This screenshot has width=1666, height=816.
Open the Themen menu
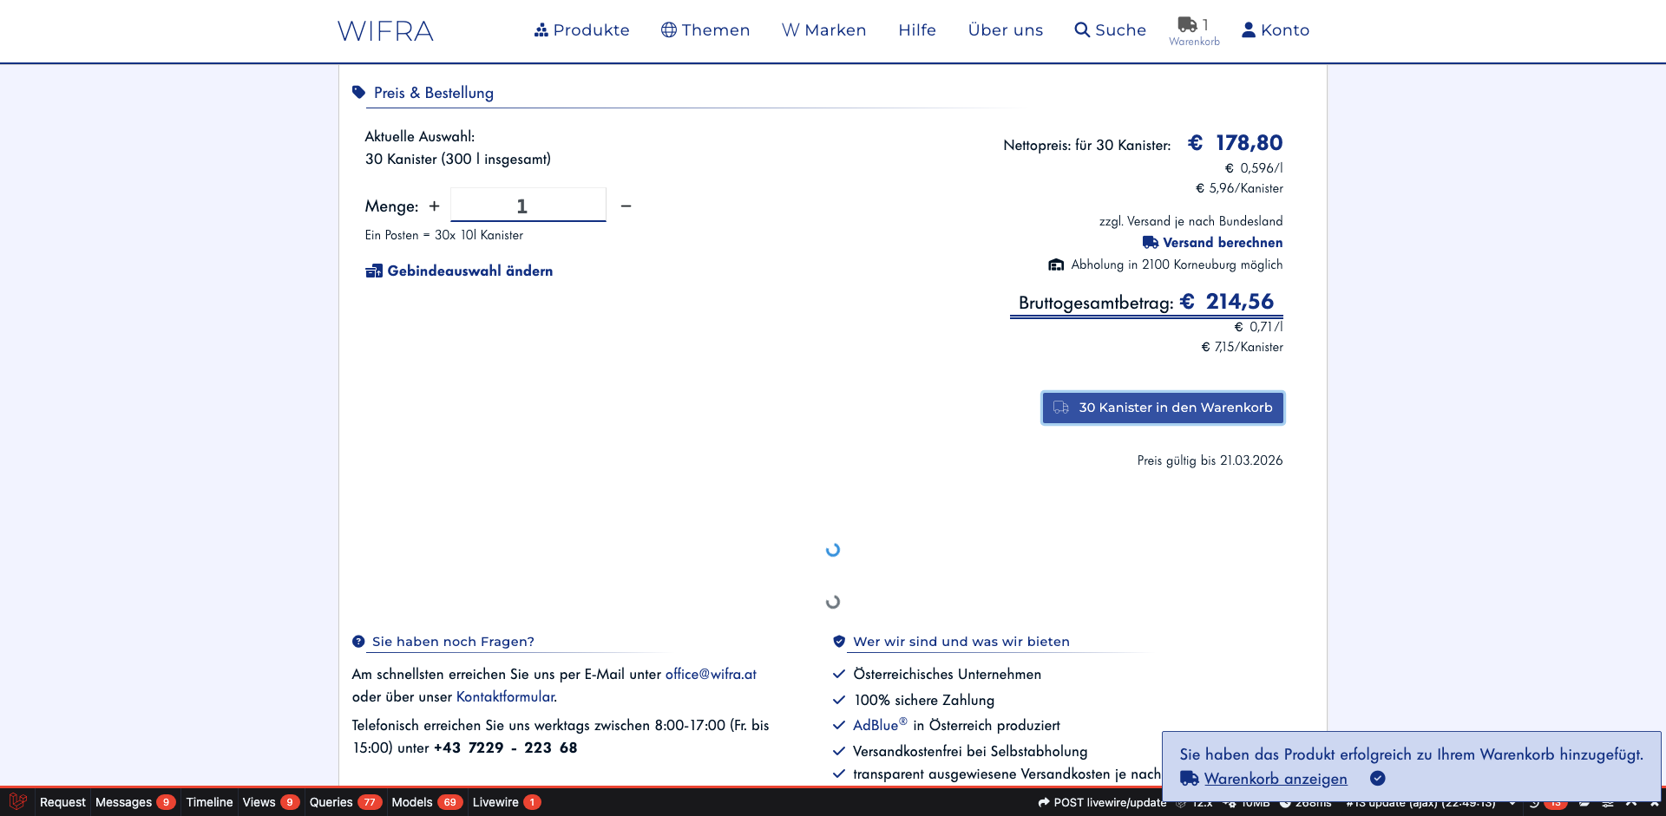705,30
